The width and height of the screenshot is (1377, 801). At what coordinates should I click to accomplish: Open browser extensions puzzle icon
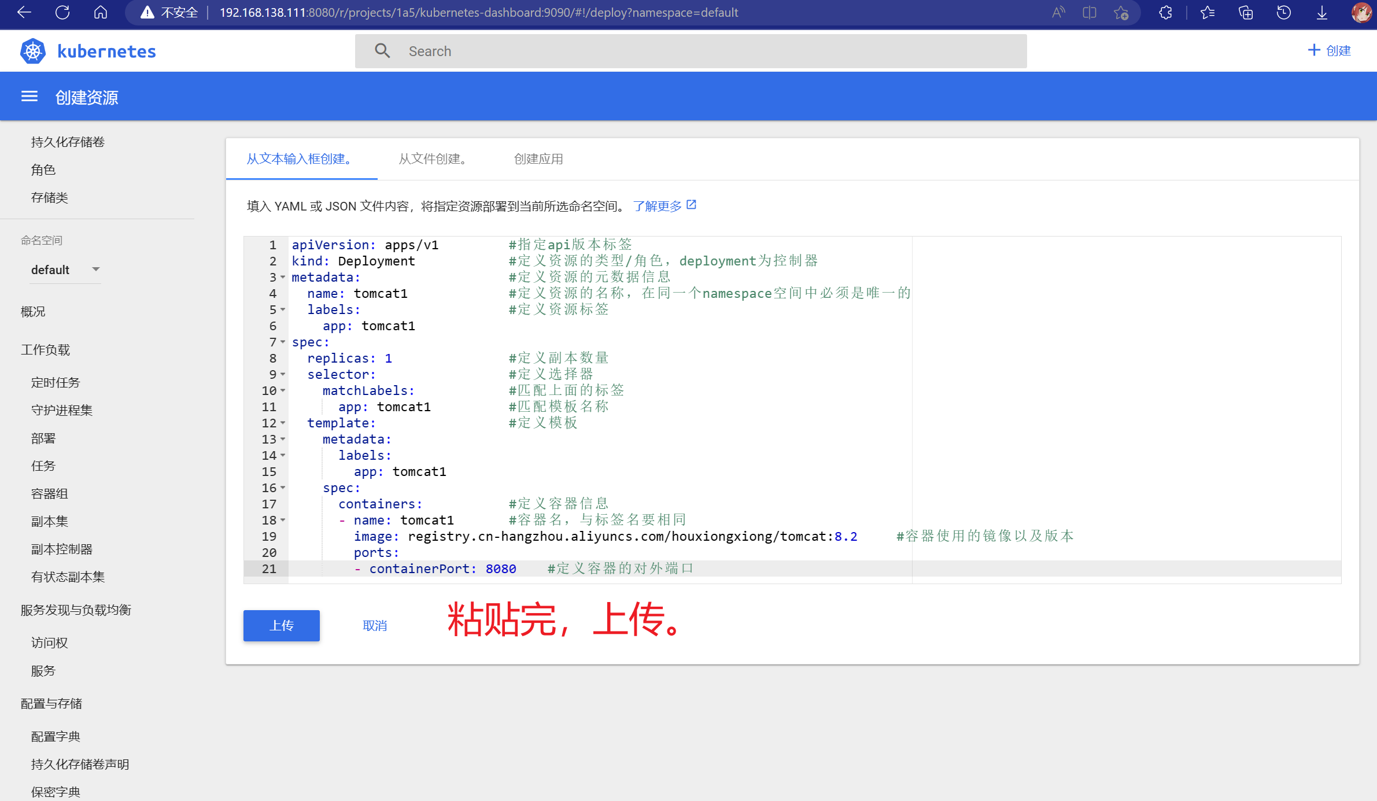pyautogui.click(x=1165, y=12)
